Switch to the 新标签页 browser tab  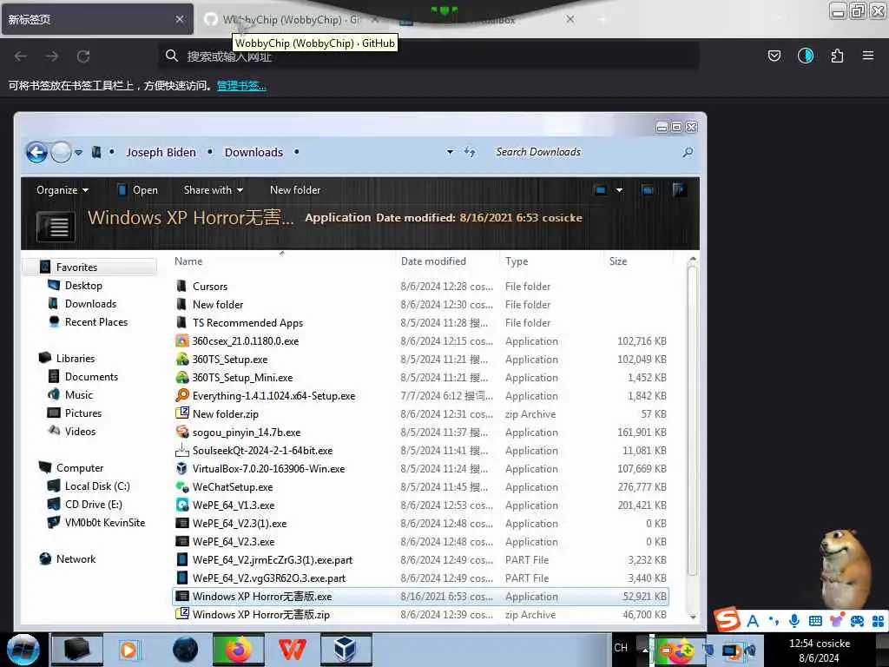coord(97,19)
